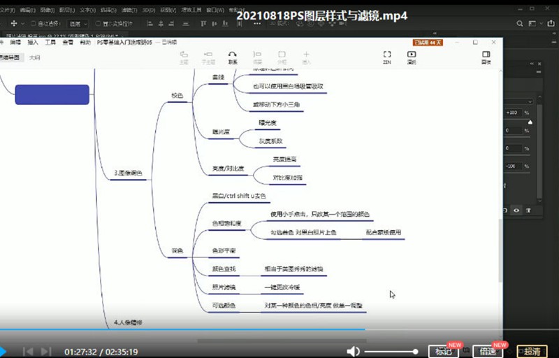Click the +100 percent value field

pos(513,113)
